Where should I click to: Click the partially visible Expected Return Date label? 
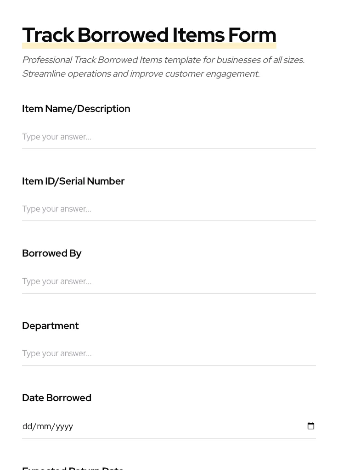[73, 467]
